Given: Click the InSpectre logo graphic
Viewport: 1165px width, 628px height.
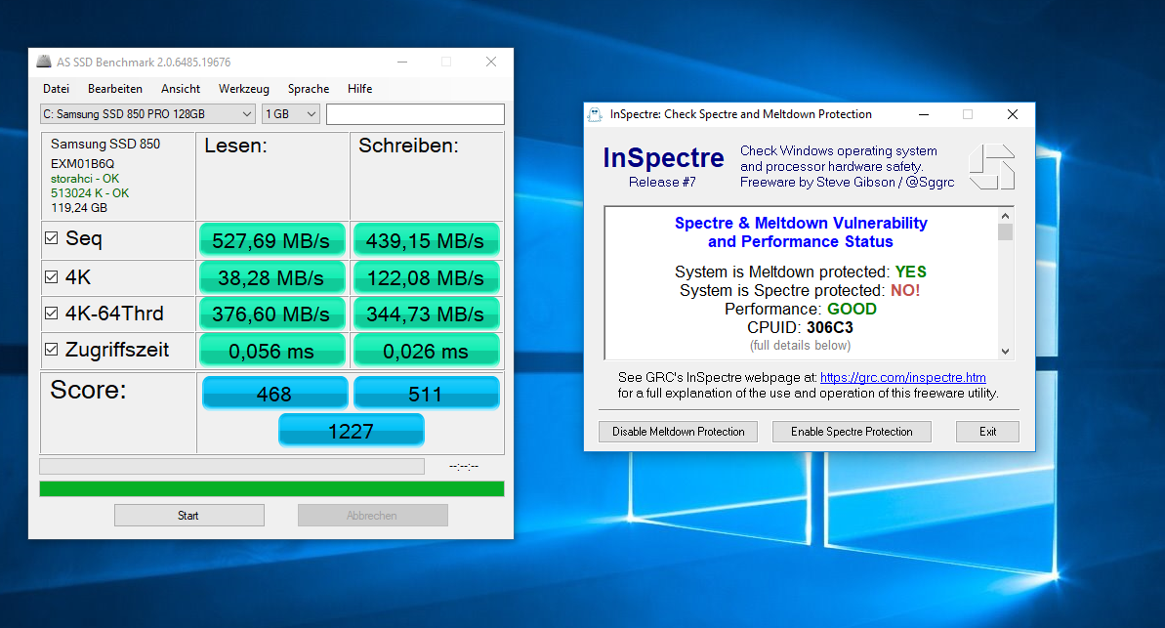Looking at the screenshot, I should pos(992,166).
